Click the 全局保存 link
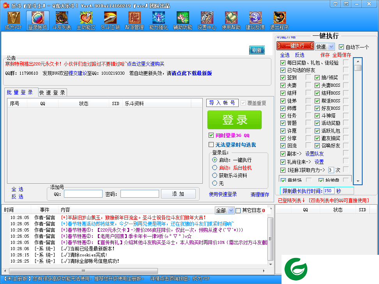The image size is (379, 284). click(342, 55)
